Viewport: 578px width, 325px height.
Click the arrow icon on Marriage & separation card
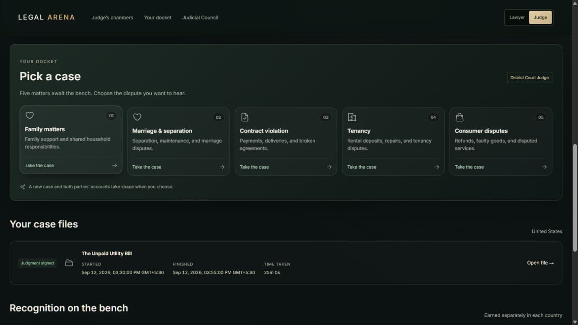point(222,167)
